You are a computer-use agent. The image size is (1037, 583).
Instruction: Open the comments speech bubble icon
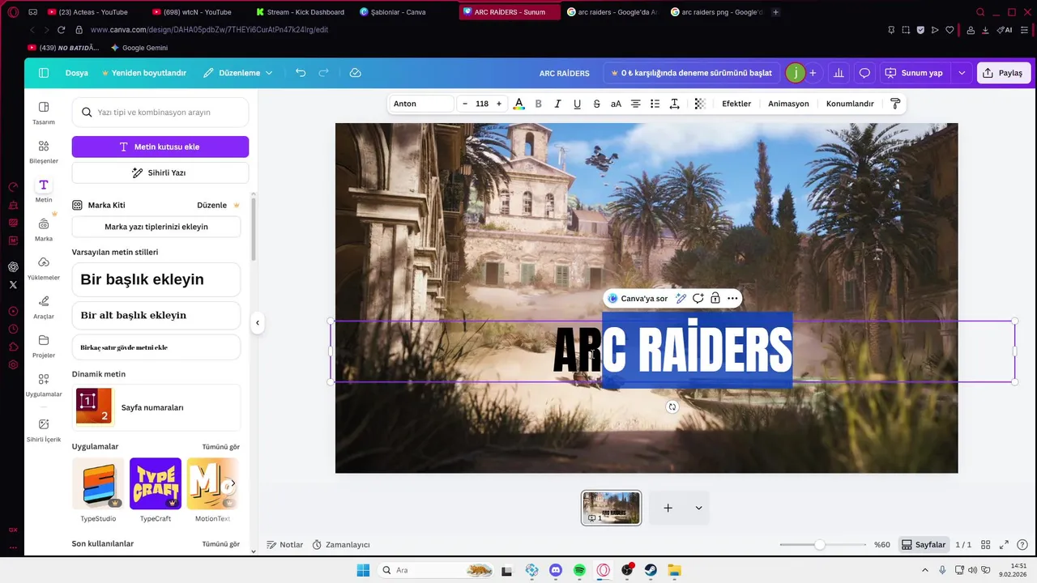[864, 73]
